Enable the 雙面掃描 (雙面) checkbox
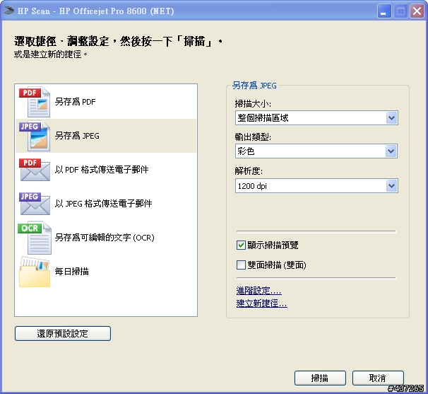 pos(241,265)
